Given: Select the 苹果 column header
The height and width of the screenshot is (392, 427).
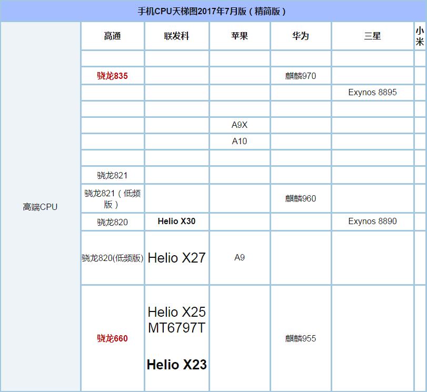Looking at the screenshot, I should click(240, 35).
